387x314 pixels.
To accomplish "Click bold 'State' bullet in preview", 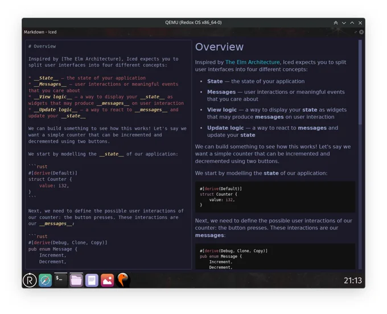I will pyautogui.click(x=215, y=81).
